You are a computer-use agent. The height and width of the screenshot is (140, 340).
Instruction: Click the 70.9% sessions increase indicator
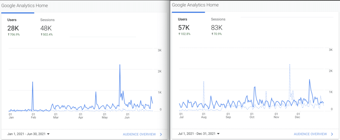216,34
